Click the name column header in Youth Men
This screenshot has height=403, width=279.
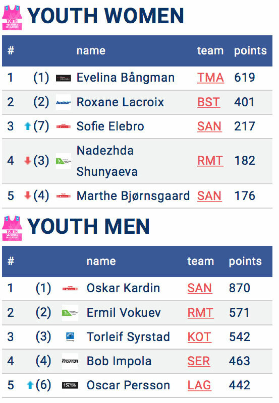(101, 261)
